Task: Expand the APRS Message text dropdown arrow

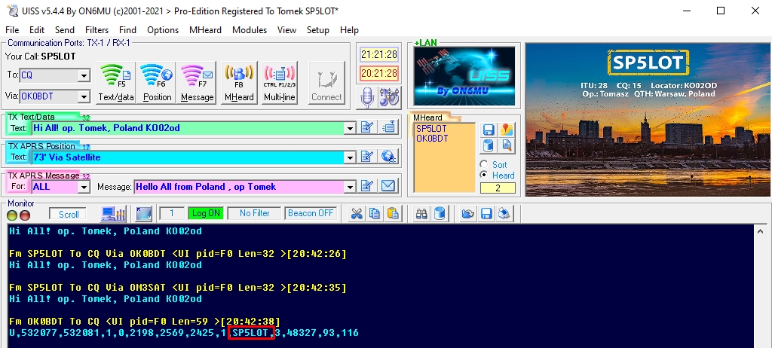Action: click(x=350, y=187)
